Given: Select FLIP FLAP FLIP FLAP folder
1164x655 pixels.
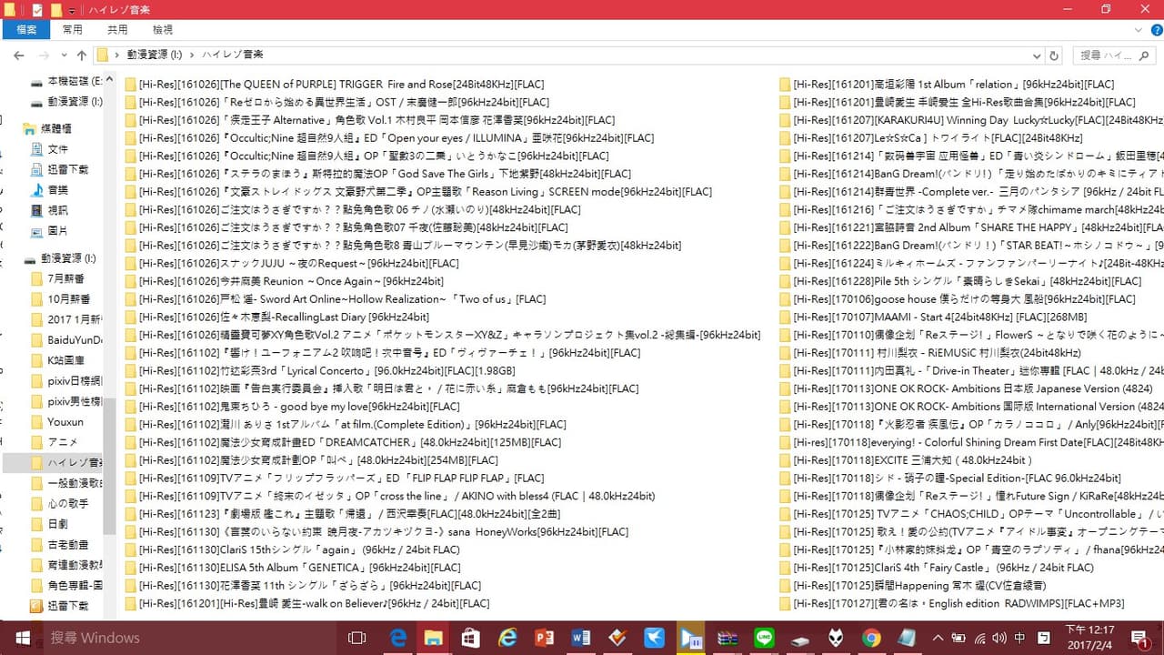Looking at the screenshot, I should click(335, 479).
